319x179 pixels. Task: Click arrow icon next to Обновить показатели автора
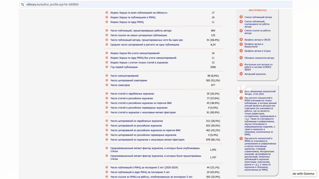(241, 58)
